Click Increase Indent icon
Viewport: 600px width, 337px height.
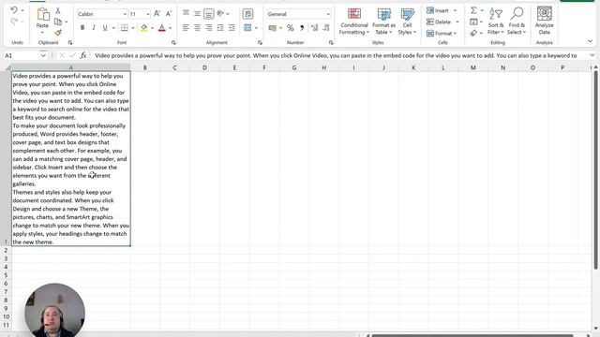coord(232,27)
